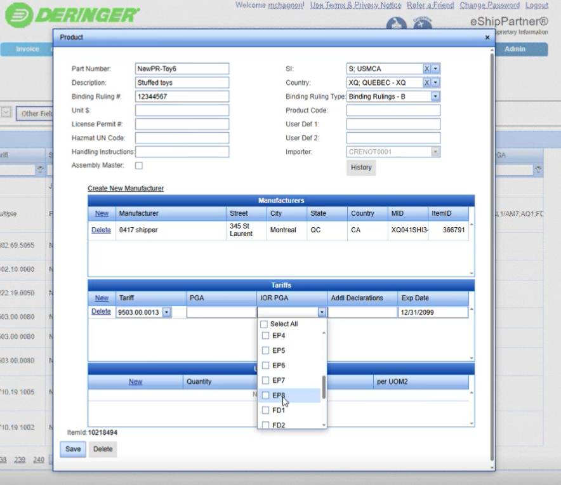Switch to the Invoice tab
This screenshot has height=485, width=561.
[x=27, y=50]
